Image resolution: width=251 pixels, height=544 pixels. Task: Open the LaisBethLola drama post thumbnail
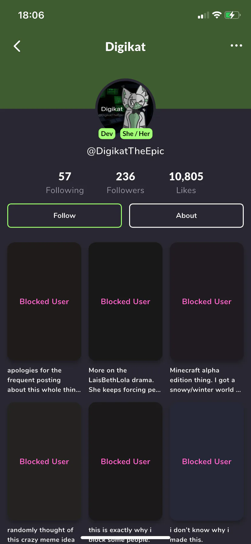pos(125,301)
